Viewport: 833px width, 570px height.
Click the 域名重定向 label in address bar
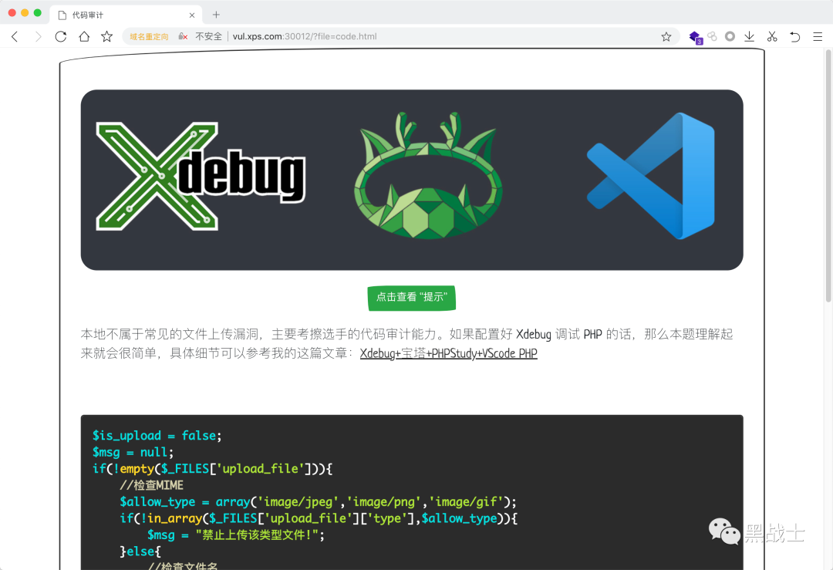(x=149, y=37)
